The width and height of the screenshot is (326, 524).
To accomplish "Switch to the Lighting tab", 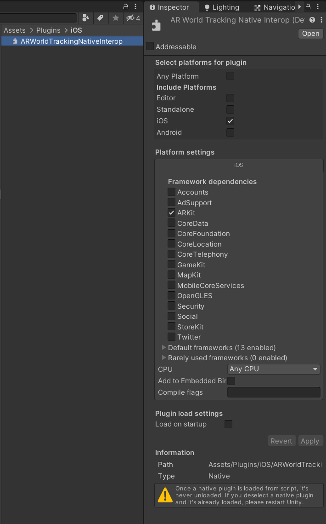I will point(221,7).
